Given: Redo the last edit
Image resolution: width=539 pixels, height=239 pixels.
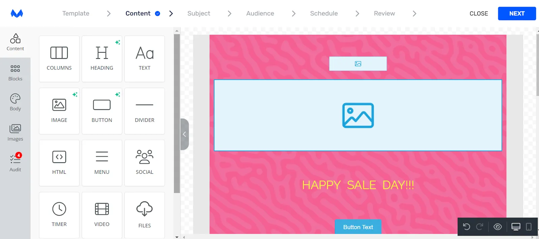Looking at the screenshot, I should [480, 227].
